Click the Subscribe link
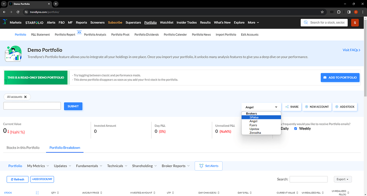 click(x=115, y=22)
